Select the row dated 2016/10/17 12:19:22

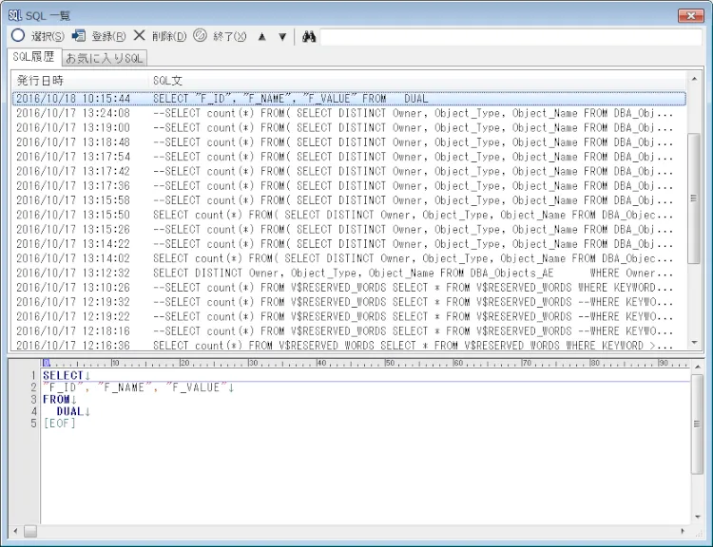[x=349, y=316]
